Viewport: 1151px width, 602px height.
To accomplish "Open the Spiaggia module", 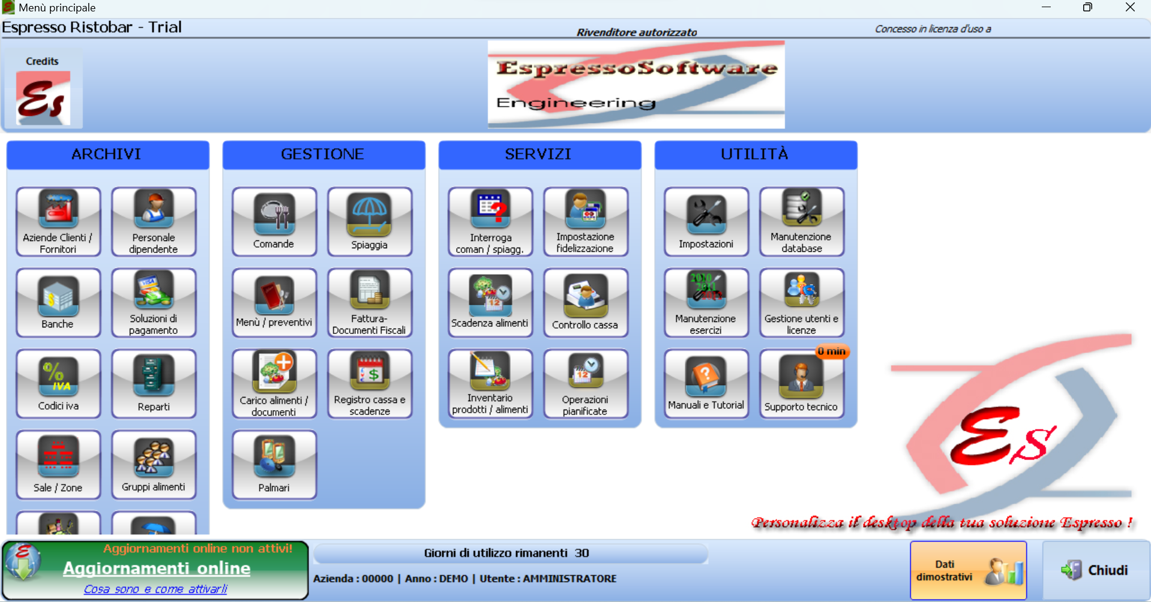I will pos(370,222).
